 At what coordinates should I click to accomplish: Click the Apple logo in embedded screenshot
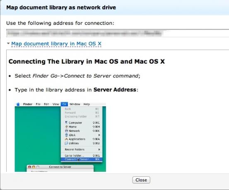[x=18, y=104]
